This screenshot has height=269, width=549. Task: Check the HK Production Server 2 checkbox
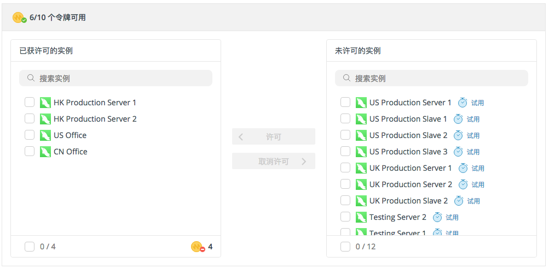coord(30,119)
